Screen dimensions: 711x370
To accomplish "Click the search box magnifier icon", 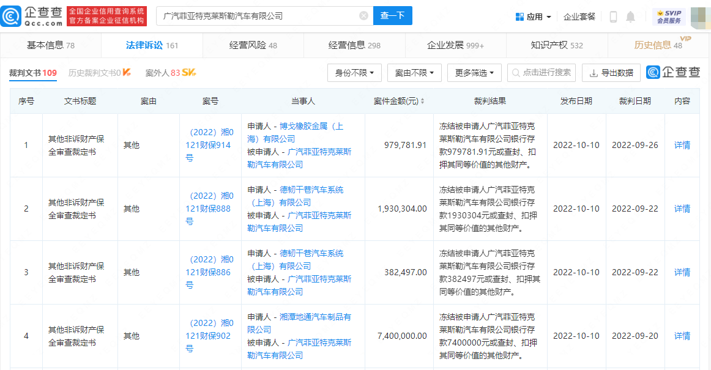I will [x=516, y=73].
